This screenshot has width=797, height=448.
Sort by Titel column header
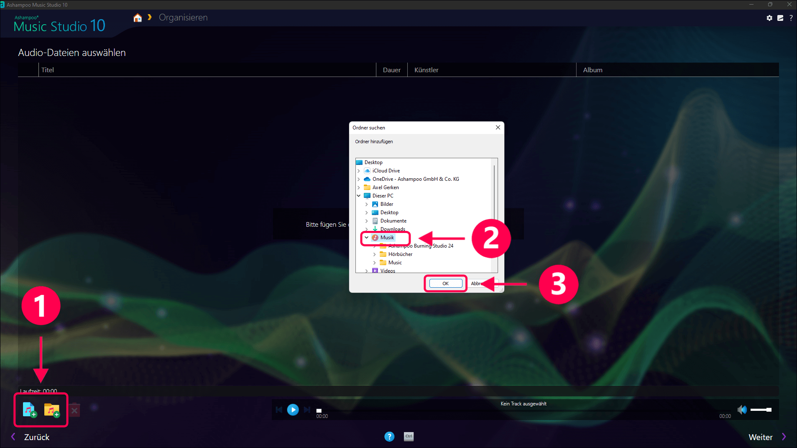coord(207,70)
